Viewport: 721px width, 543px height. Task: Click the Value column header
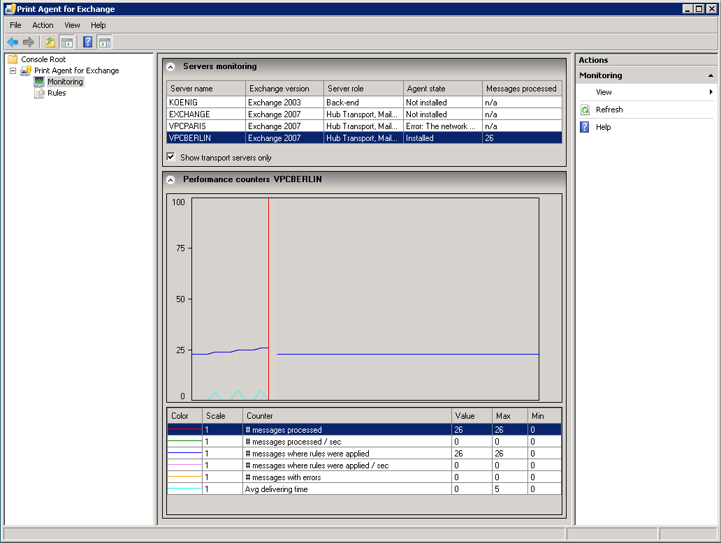coord(472,416)
